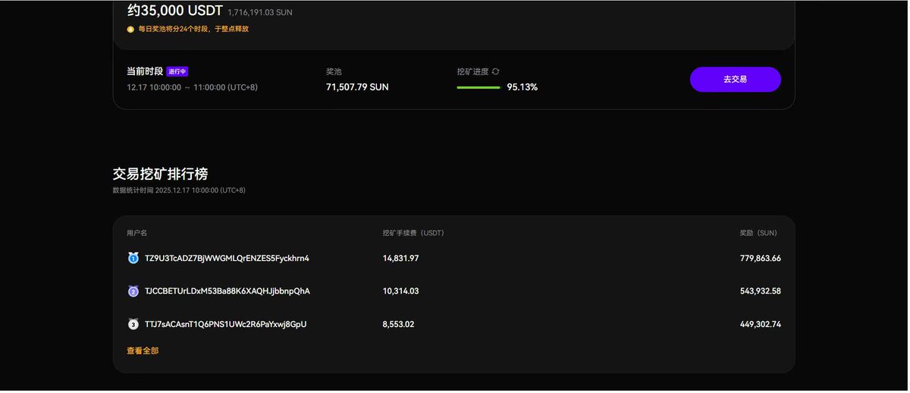Click the 95.13% green progress bar

pos(478,87)
